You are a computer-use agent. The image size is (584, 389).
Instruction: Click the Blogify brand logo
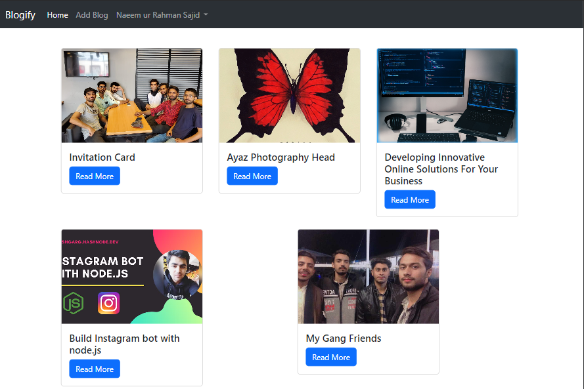(20, 14)
